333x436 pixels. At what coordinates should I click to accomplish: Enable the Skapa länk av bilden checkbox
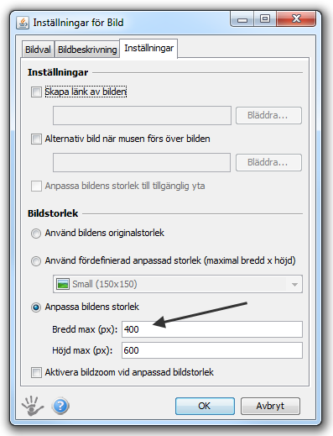(36, 92)
